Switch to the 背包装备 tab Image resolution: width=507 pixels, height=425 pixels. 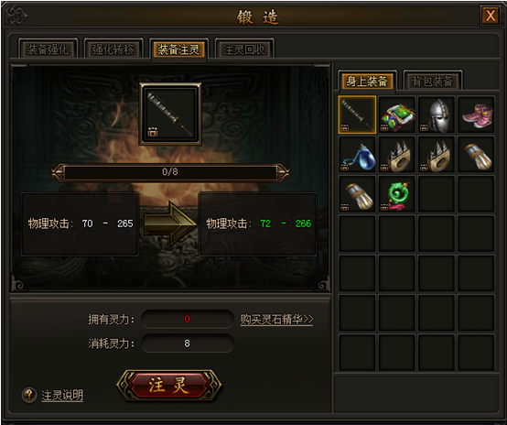432,81
